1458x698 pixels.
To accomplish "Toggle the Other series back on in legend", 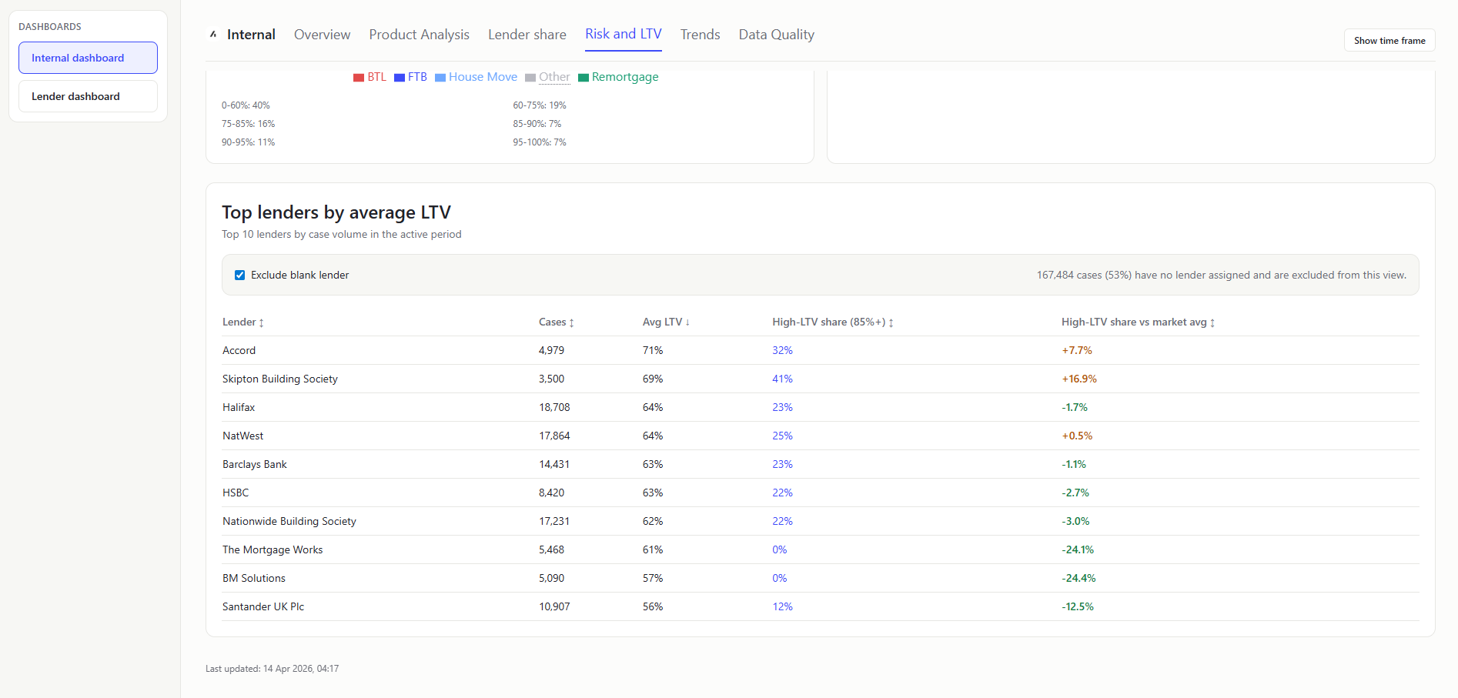I will click(x=548, y=77).
